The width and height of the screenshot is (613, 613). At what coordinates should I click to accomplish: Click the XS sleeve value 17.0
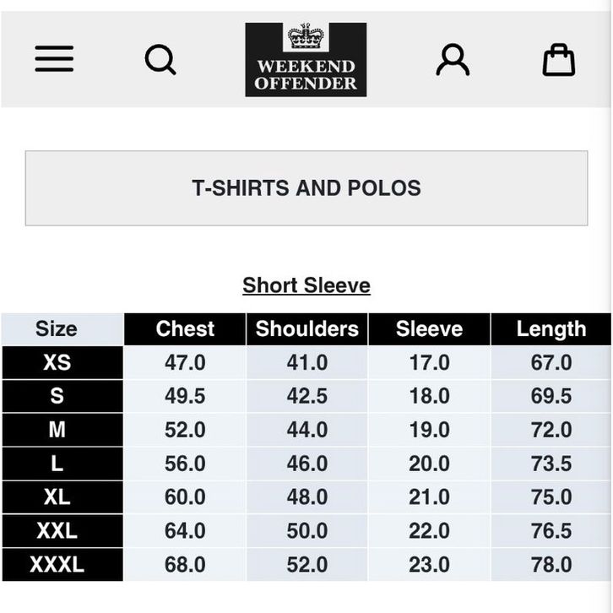(x=429, y=363)
